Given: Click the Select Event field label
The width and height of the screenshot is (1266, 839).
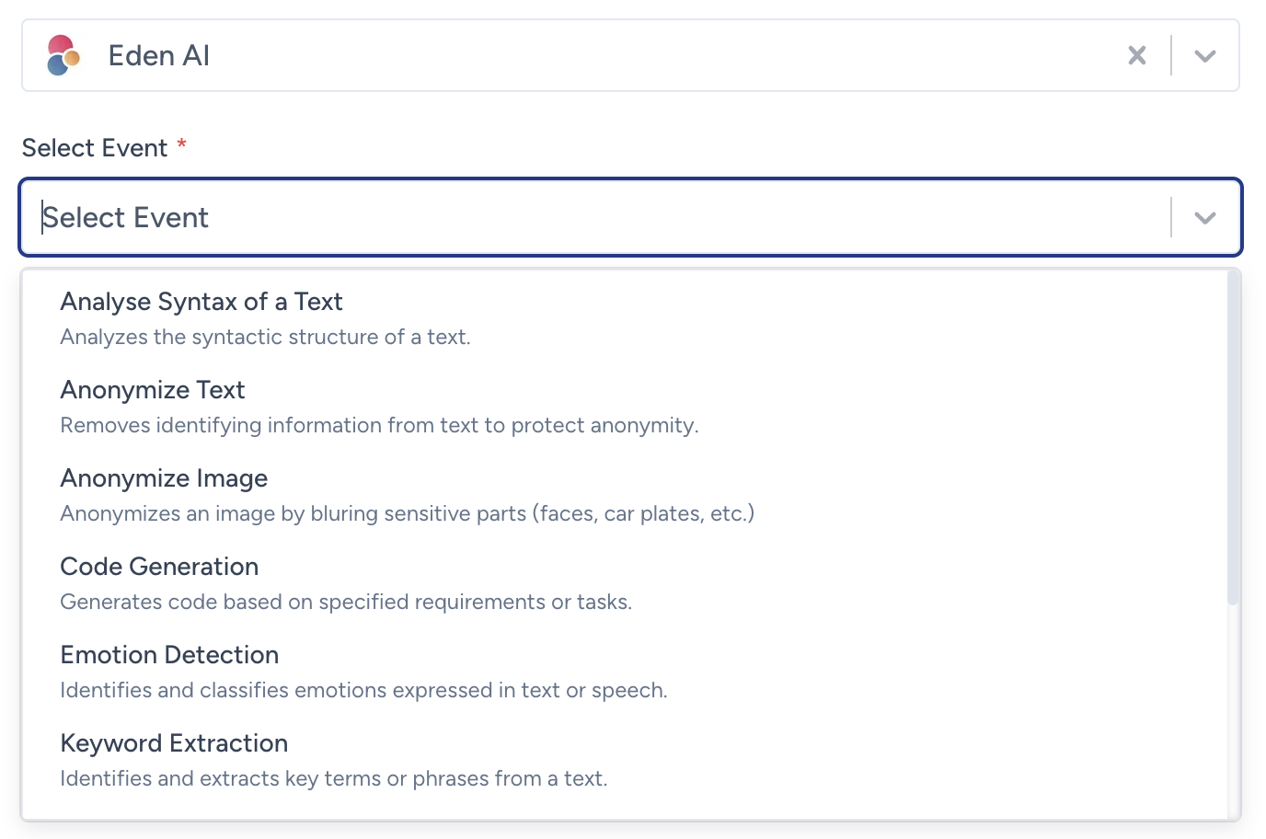Looking at the screenshot, I should 95,147.
